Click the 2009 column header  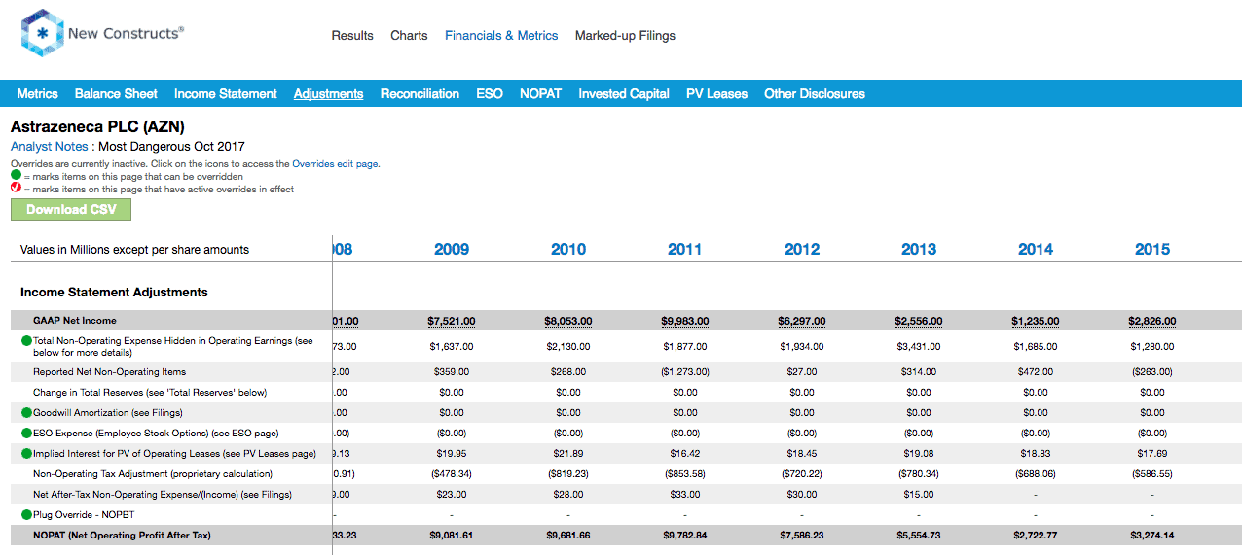pos(452,249)
